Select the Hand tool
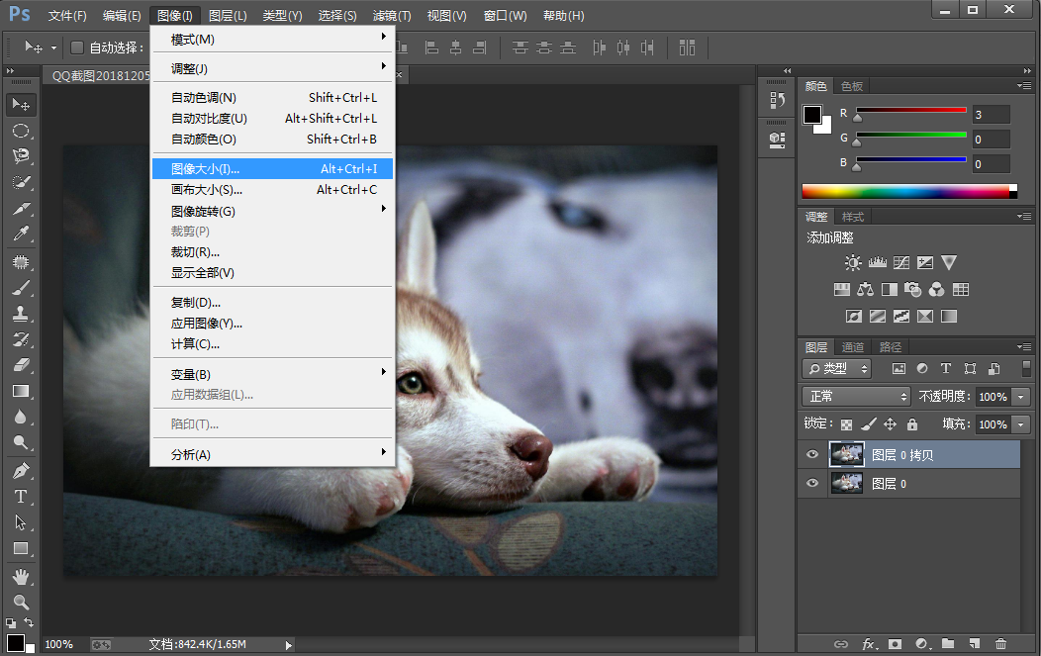Image resolution: width=1041 pixels, height=656 pixels. point(20,575)
